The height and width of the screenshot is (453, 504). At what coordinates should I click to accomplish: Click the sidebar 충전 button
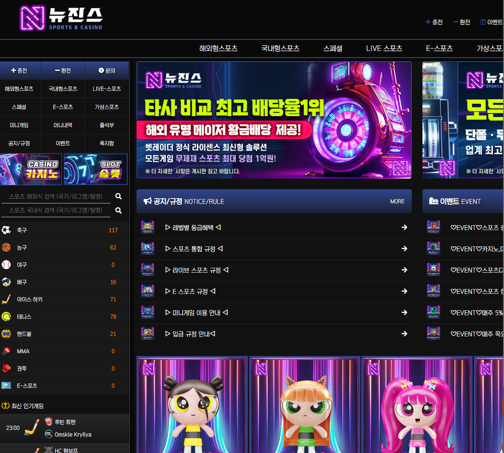(20, 70)
